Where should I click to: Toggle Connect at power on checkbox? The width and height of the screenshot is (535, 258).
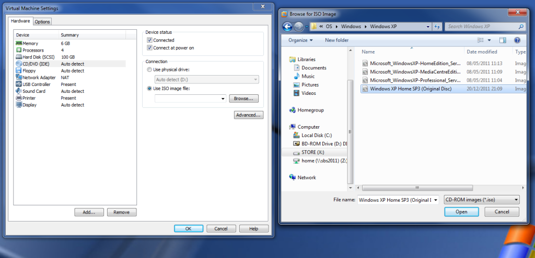[150, 48]
